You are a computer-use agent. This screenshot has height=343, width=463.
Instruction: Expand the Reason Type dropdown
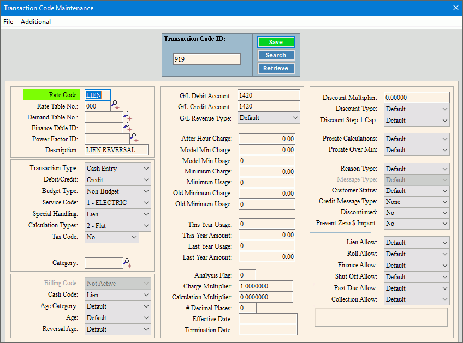click(417, 169)
